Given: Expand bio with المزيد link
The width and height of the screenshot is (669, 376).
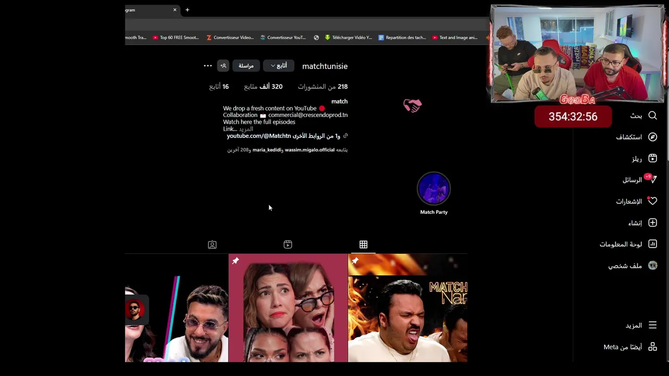Looking at the screenshot, I should (x=246, y=129).
